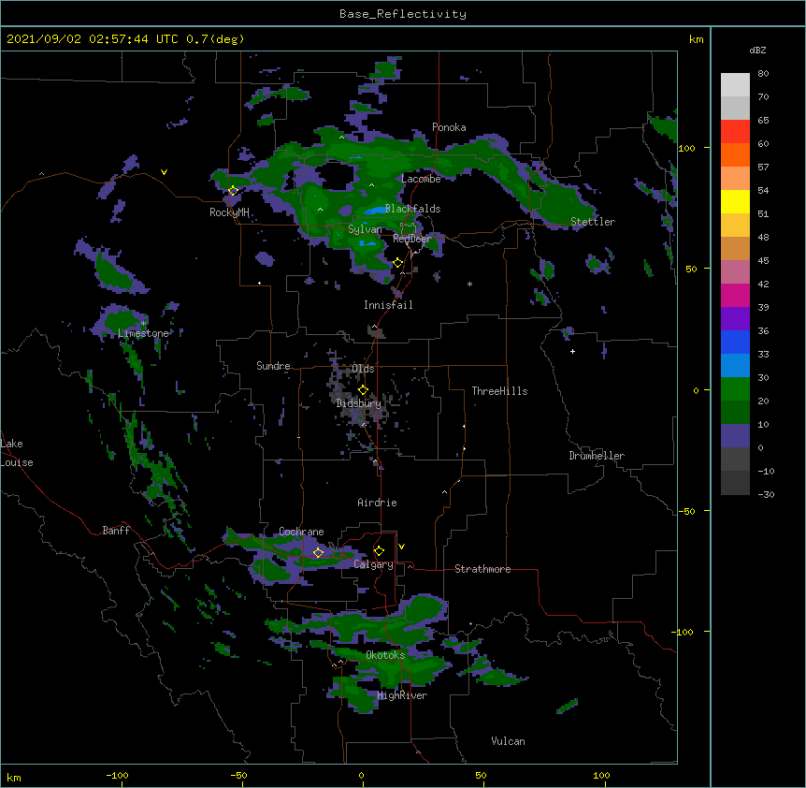
Task: Click the Lacombe city label
Action: [421, 179]
